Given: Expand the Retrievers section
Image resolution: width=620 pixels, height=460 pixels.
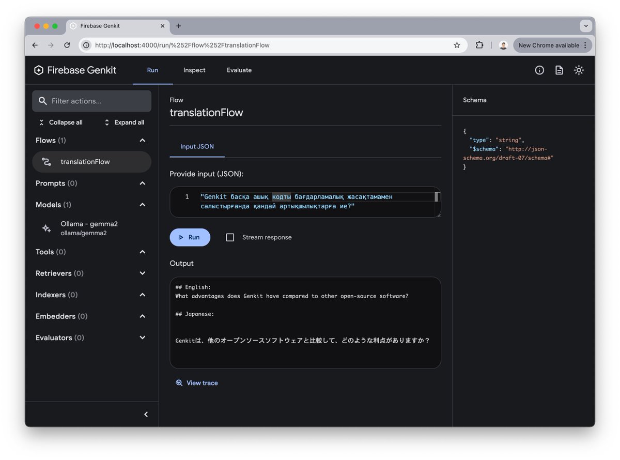Looking at the screenshot, I should [x=143, y=273].
